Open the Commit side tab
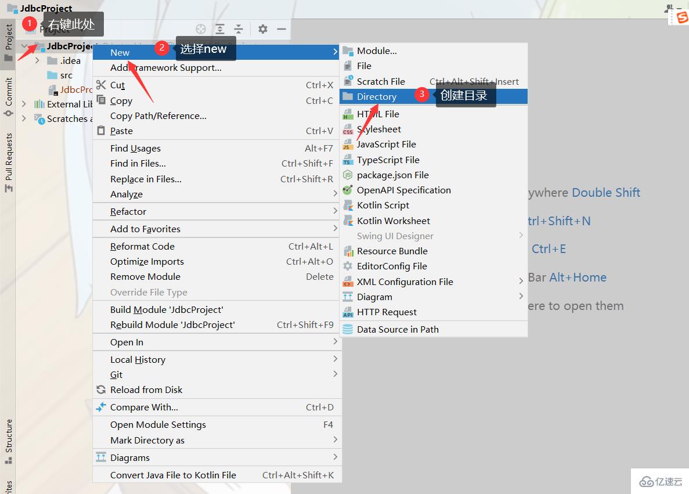Screen dimensions: 689x494 [8, 97]
